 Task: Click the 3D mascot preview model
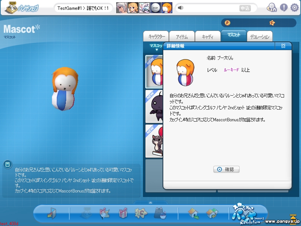64,89
